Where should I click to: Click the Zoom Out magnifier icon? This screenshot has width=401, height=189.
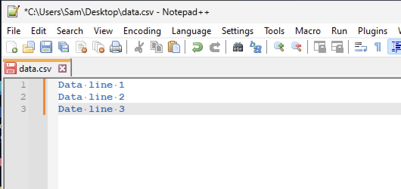click(296, 47)
